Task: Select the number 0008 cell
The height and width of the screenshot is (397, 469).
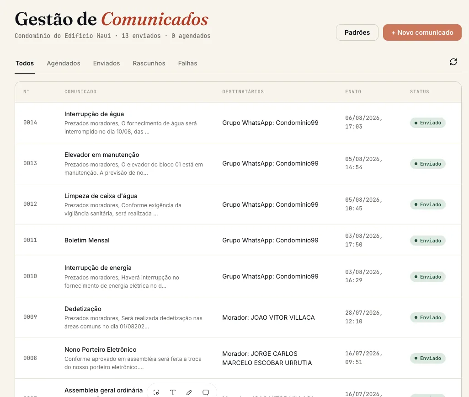Action: [30, 358]
